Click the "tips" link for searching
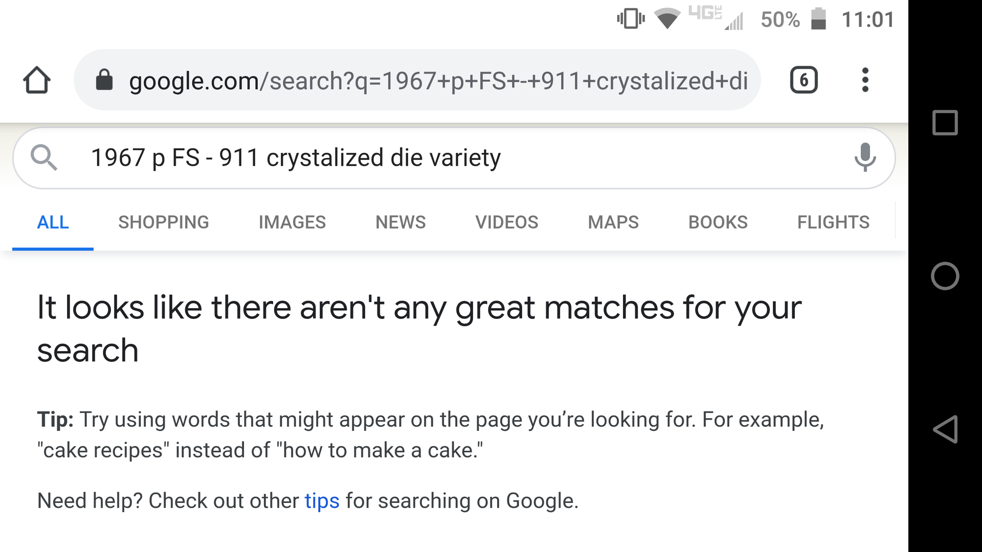 (322, 501)
